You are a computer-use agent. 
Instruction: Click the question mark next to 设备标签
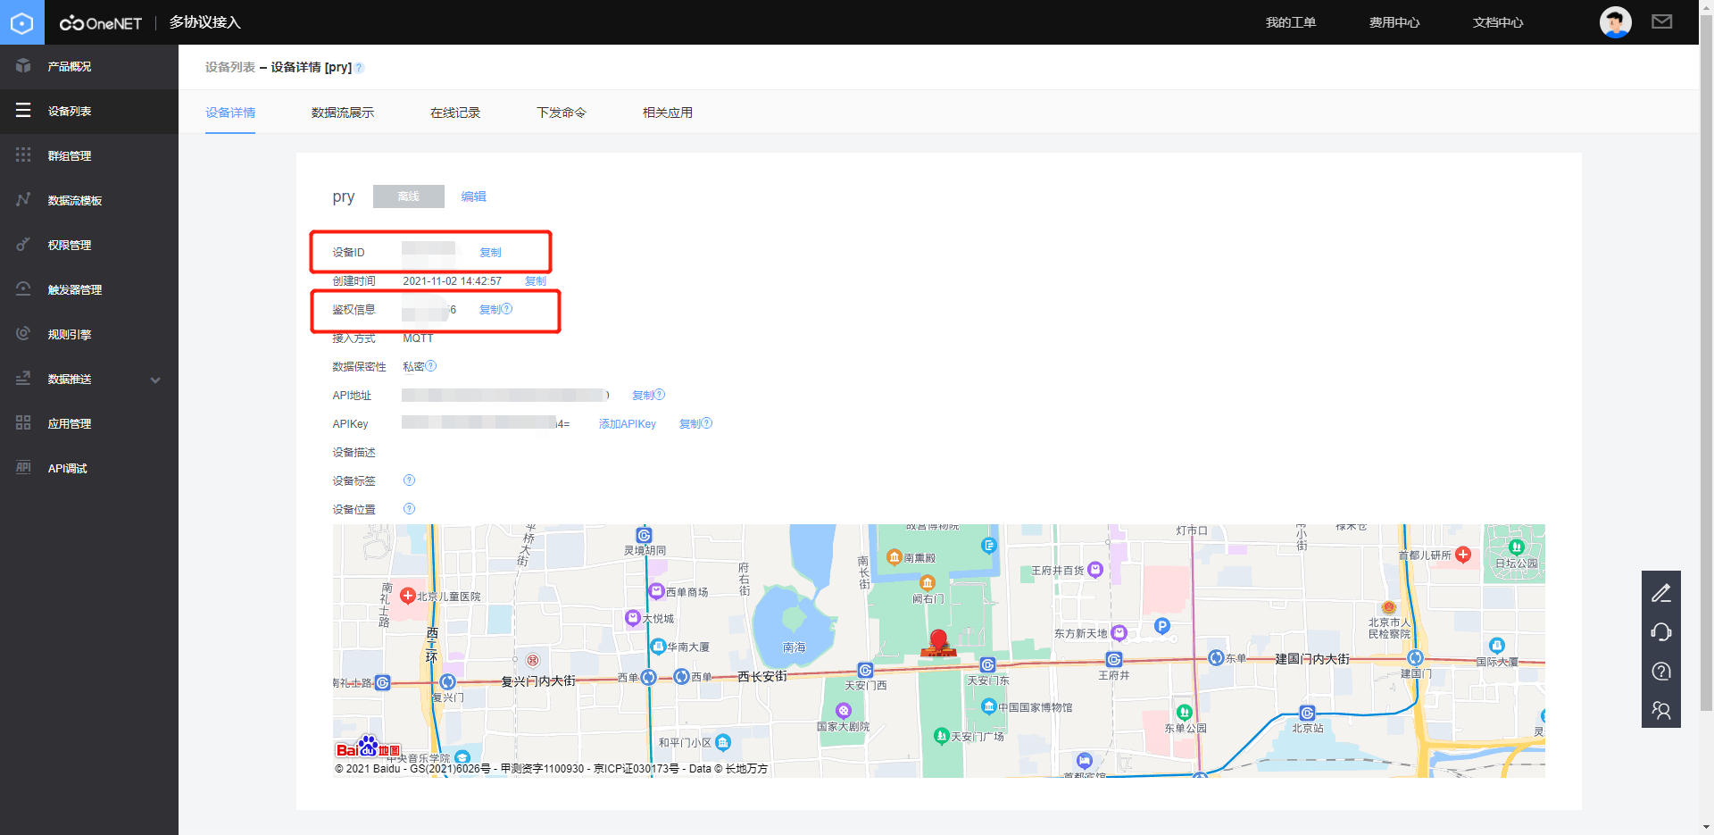409,480
